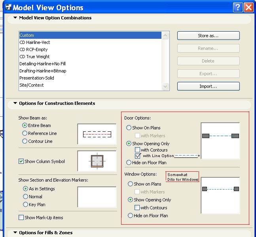Select Normal marker option
The height and width of the screenshot is (237, 256).
[x=25, y=197]
